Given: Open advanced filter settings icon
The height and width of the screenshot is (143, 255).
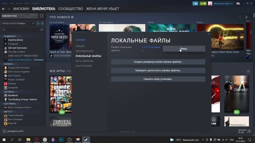Looking at the screenshot, I should point(41,30).
